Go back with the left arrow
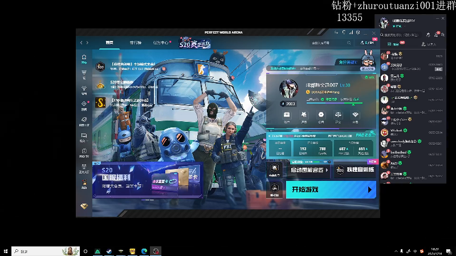This screenshot has height=256, width=456. [x=81, y=43]
